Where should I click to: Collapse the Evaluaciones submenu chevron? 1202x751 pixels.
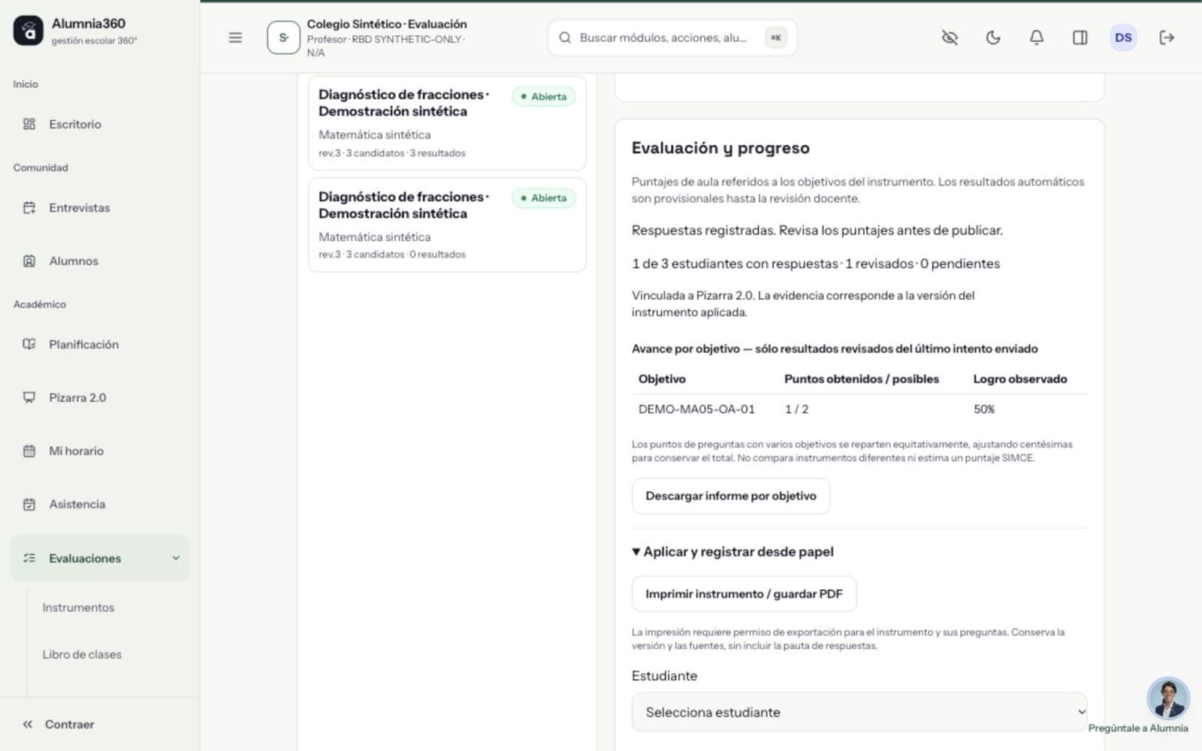176,558
